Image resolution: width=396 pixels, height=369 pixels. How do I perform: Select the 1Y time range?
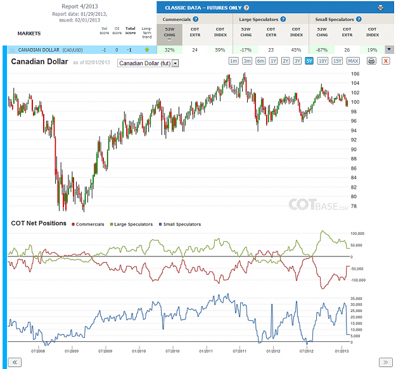pyautogui.click(x=273, y=61)
